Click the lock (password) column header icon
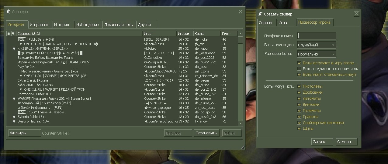This screenshot has height=164, width=388. point(9,34)
